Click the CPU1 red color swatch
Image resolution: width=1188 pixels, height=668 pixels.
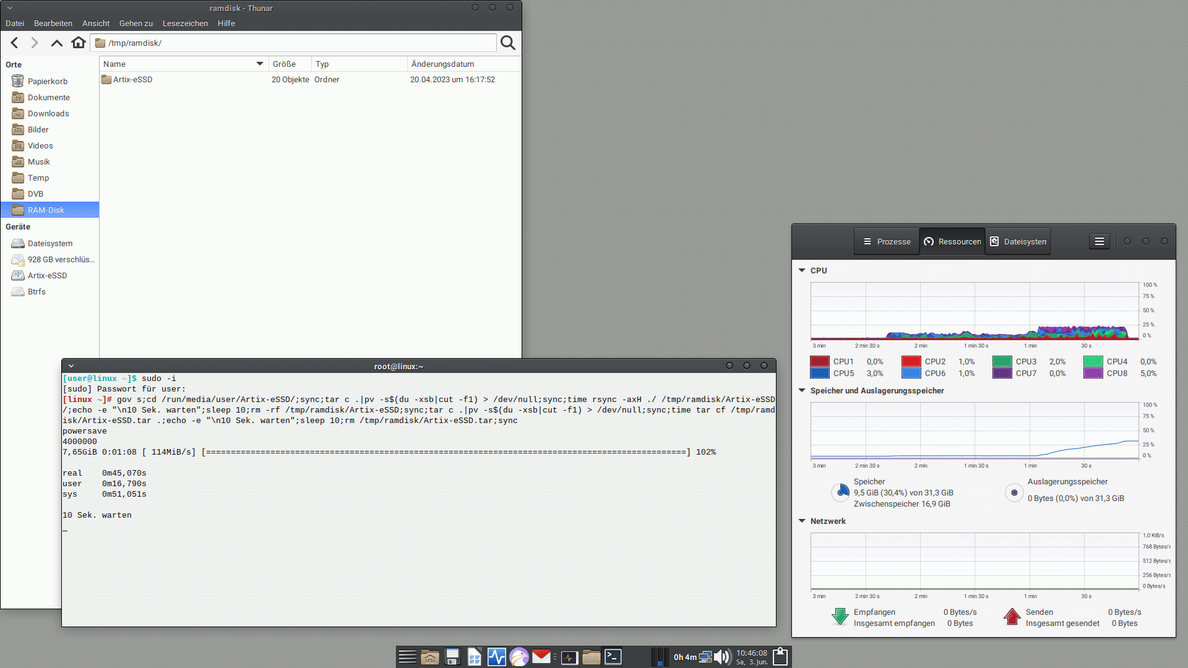[x=819, y=361]
